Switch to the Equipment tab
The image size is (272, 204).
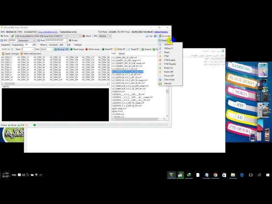tap(6, 45)
